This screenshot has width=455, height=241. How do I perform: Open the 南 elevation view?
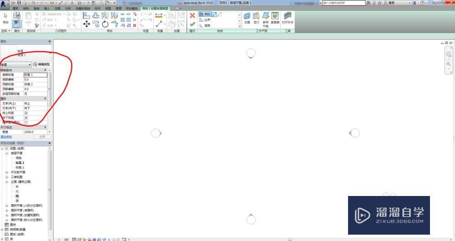(x=17, y=196)
